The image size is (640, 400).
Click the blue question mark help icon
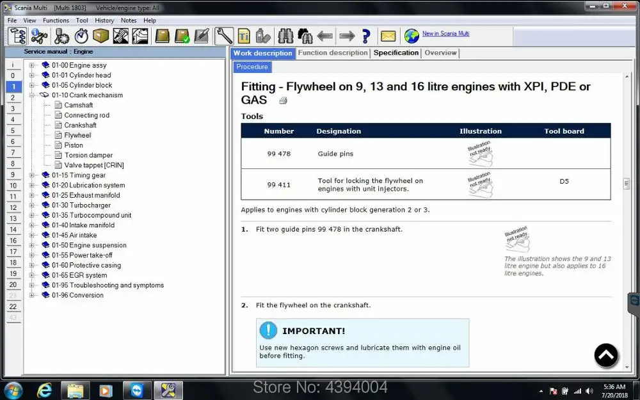(x=366, y=36)
